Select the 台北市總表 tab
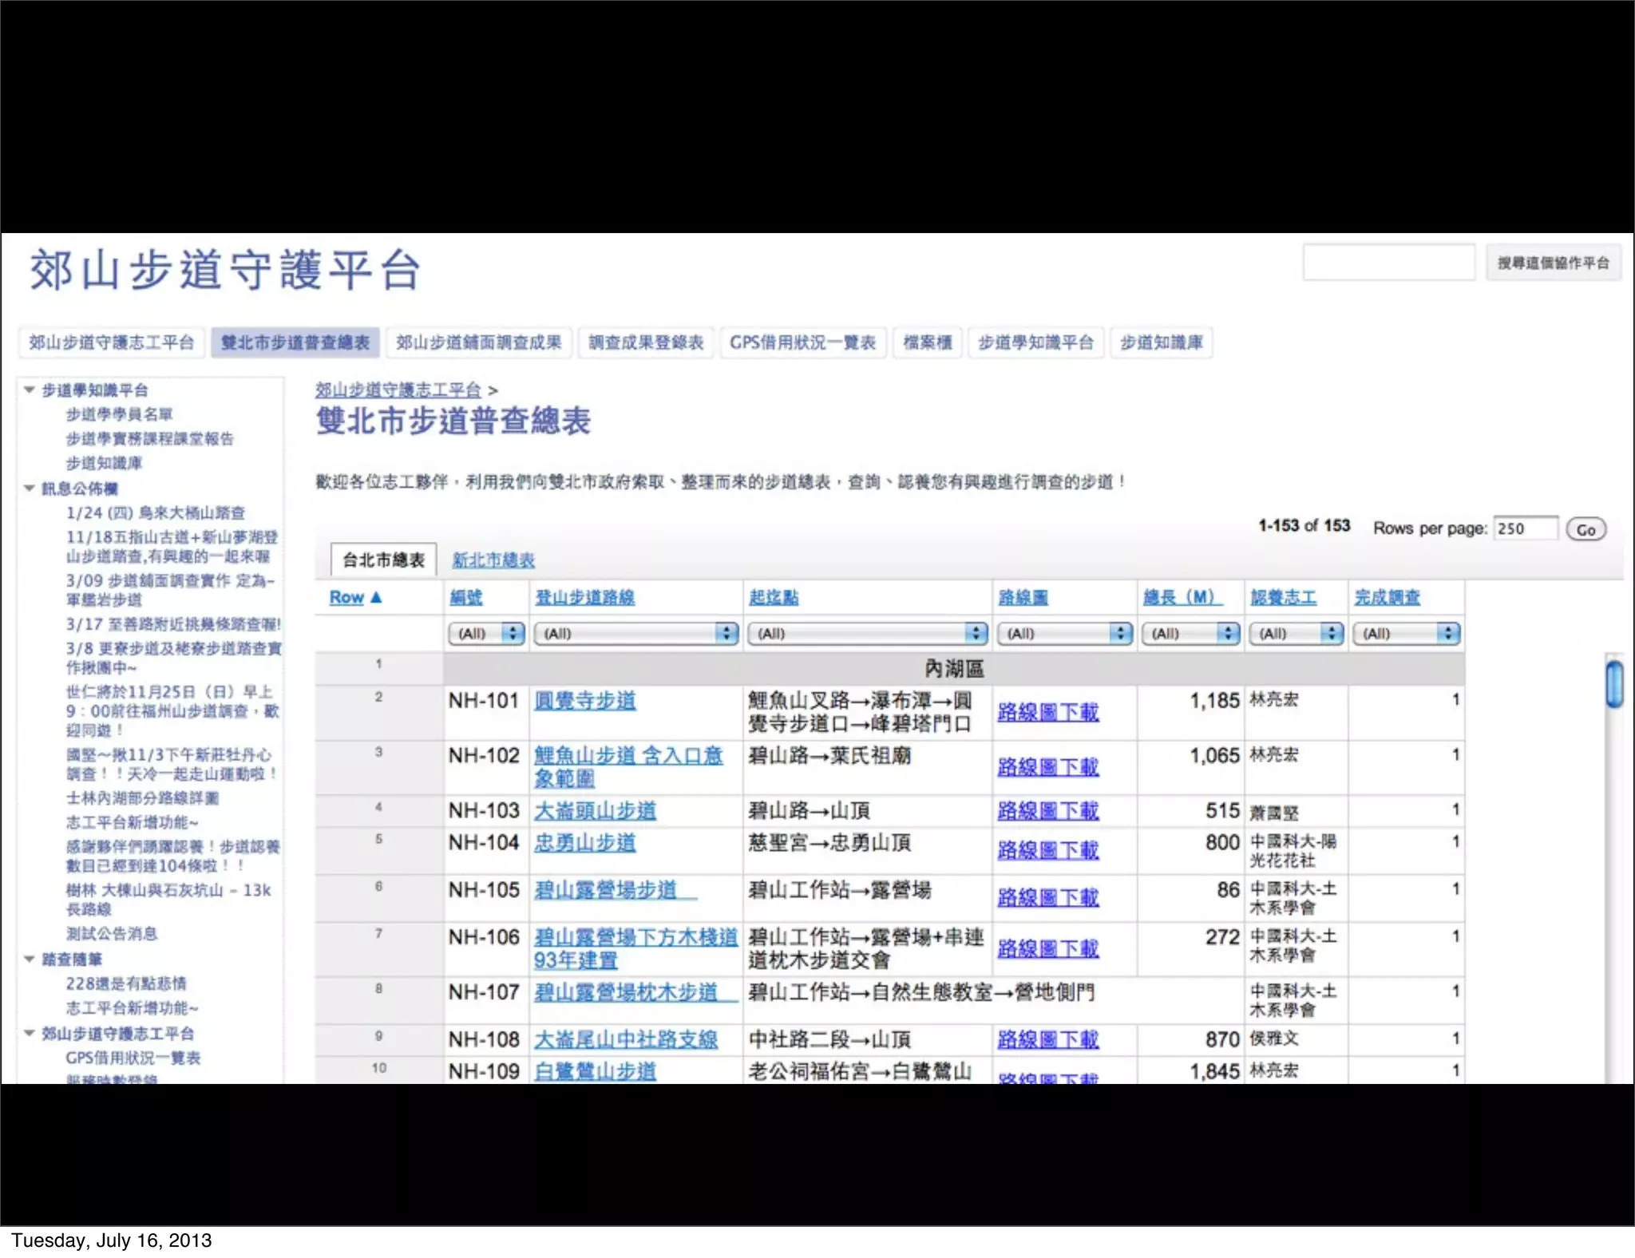Screen dimensions: 1635x1258 point(383,560)
